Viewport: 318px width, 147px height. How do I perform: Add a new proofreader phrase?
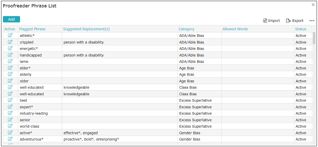click(11, 19)
